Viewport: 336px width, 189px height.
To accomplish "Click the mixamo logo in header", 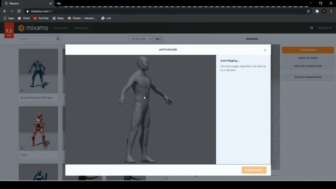I will point(33,28).
